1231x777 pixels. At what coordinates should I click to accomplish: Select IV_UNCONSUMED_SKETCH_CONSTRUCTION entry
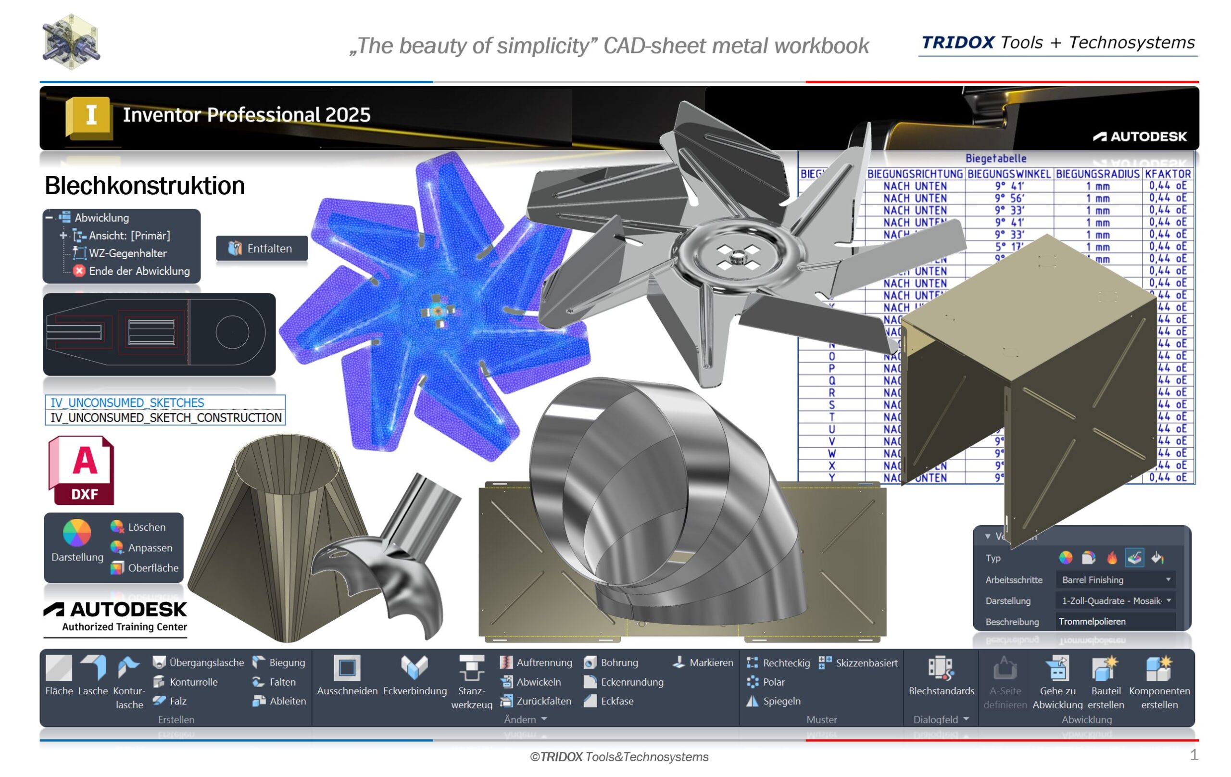(x=164, y=418)
